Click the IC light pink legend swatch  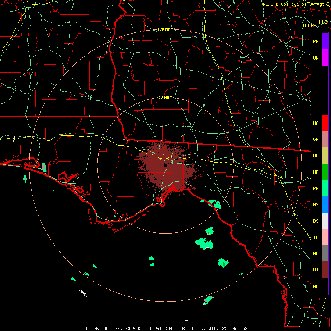(325, 237)
